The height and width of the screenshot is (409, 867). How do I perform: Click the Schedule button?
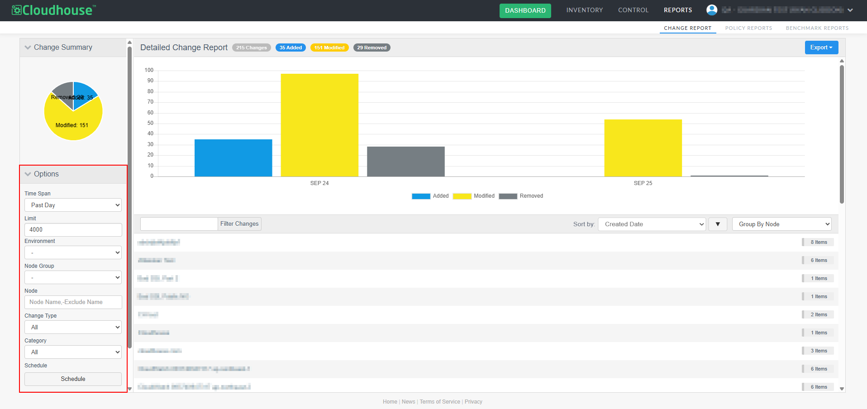click(x=73, y=379)
